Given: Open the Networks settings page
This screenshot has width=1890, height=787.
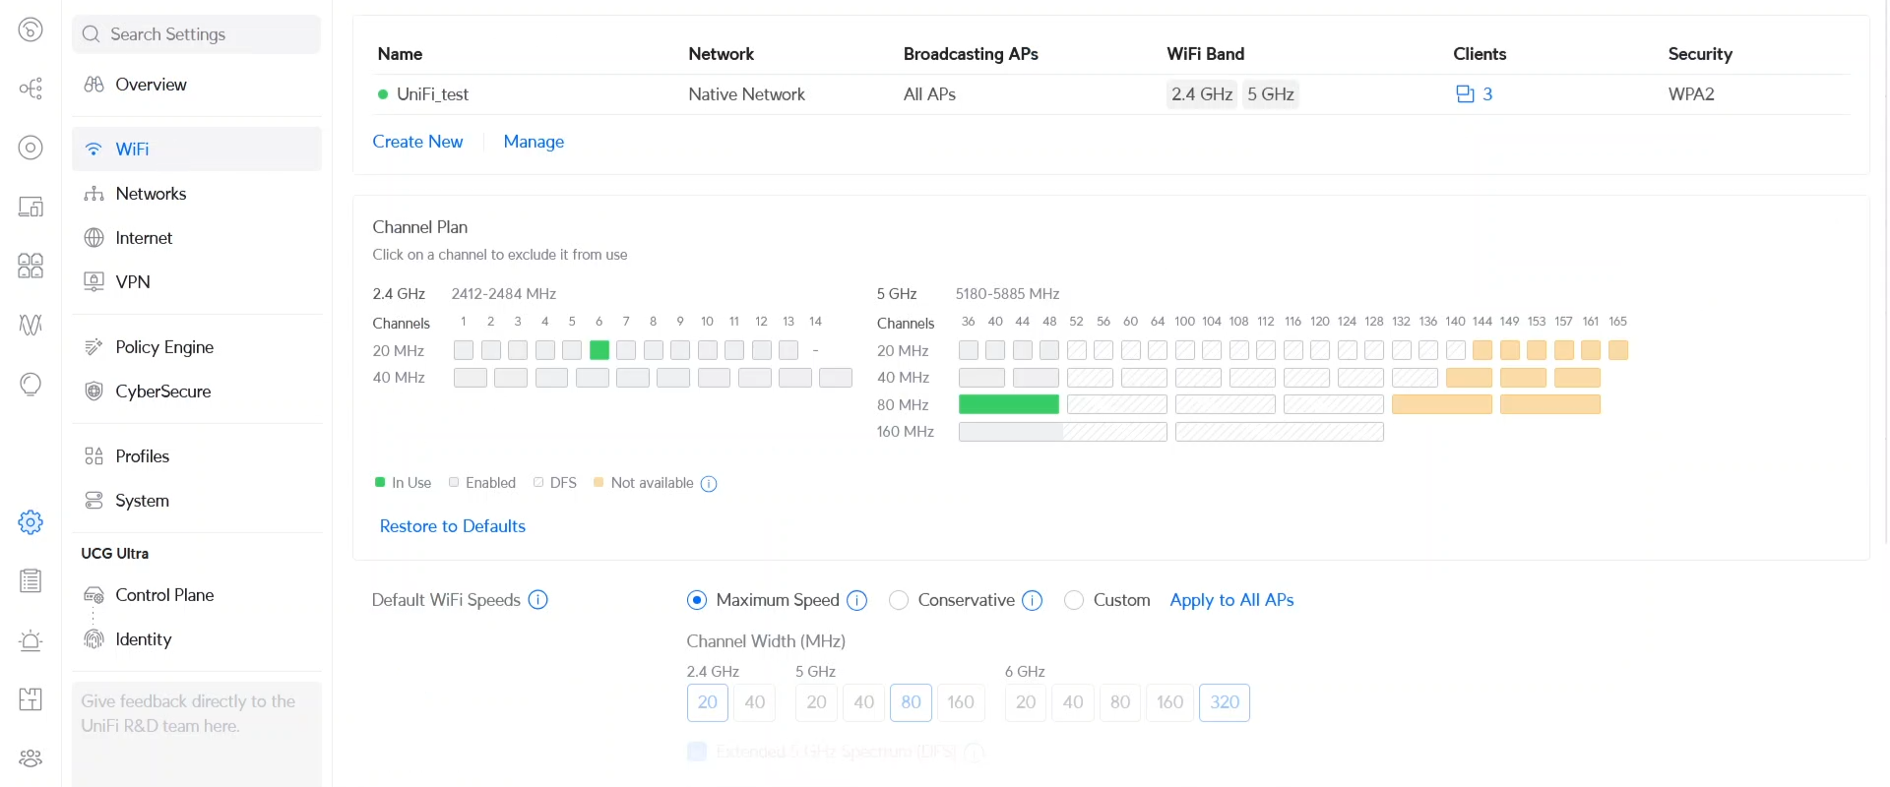Looking at the screenshot, I should coord(151,194).
